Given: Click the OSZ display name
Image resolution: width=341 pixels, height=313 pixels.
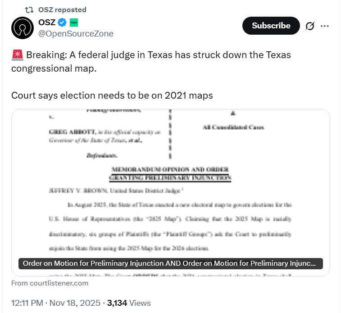Looking at the screenshot, I should pyautogui.click(x=47, y=23).
